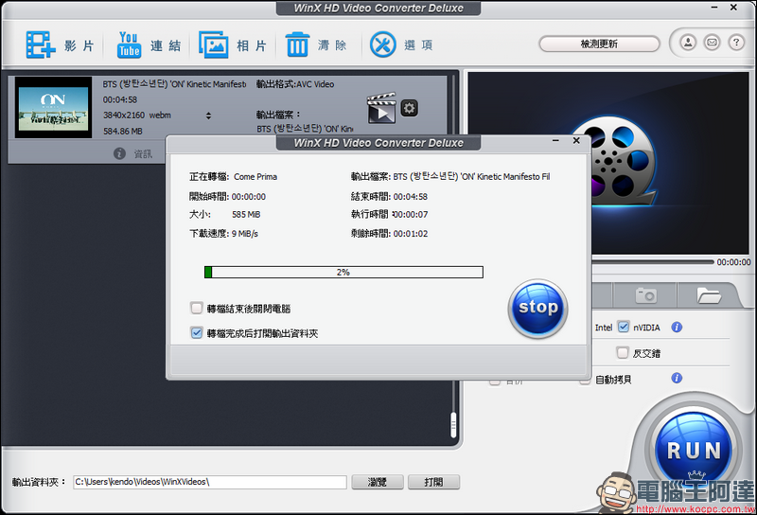Click the 輸出格式:AVC Video text
This screenshot has height=515, width=757.
(295, 84)
